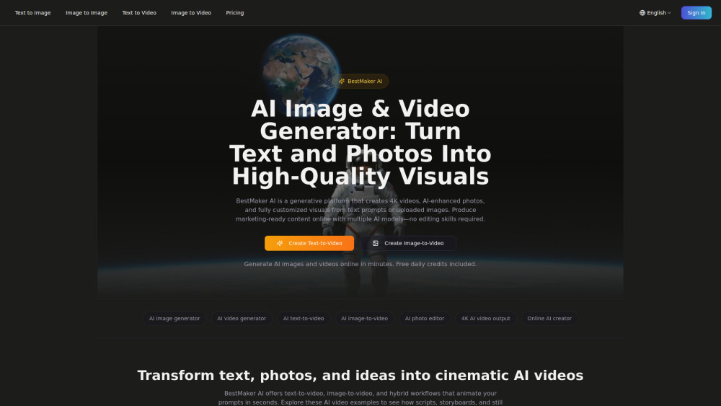This screenshot has height=406, width=721.
Task: Click 'Transform text, photos, and ideas' heading
Action: coord(360,375)
